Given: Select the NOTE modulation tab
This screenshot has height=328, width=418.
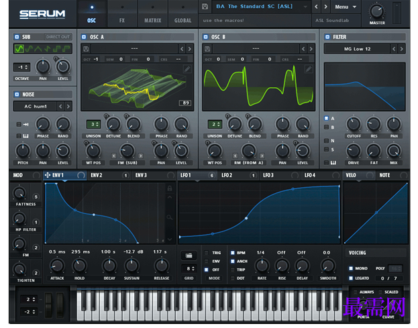Looking at the screenshot, I should click(x=393, y=175).
